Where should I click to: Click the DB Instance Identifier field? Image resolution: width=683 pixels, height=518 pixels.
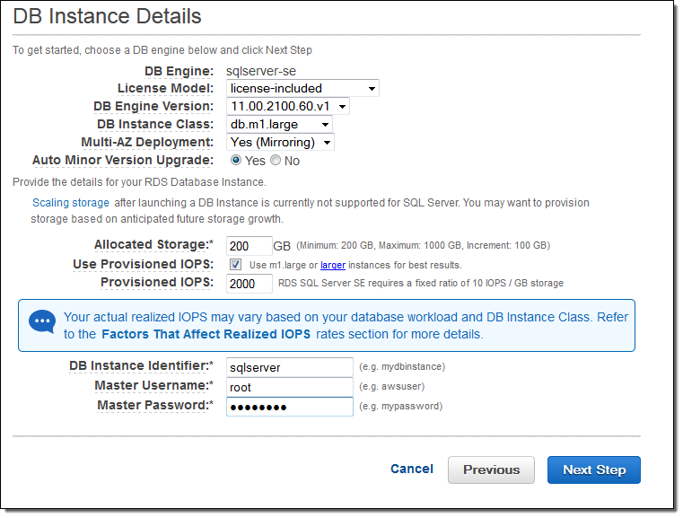point(289,367)
